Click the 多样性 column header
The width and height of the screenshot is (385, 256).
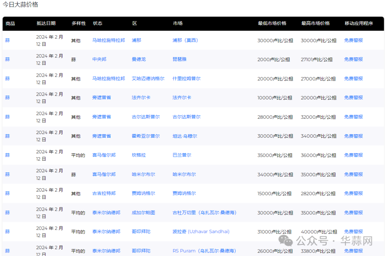(78, 23)
